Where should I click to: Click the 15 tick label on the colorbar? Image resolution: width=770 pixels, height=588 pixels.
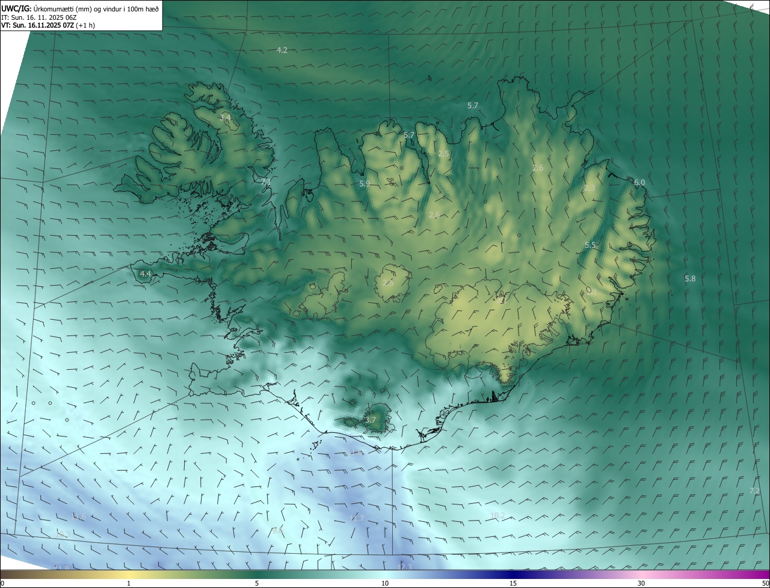(513, 583)
